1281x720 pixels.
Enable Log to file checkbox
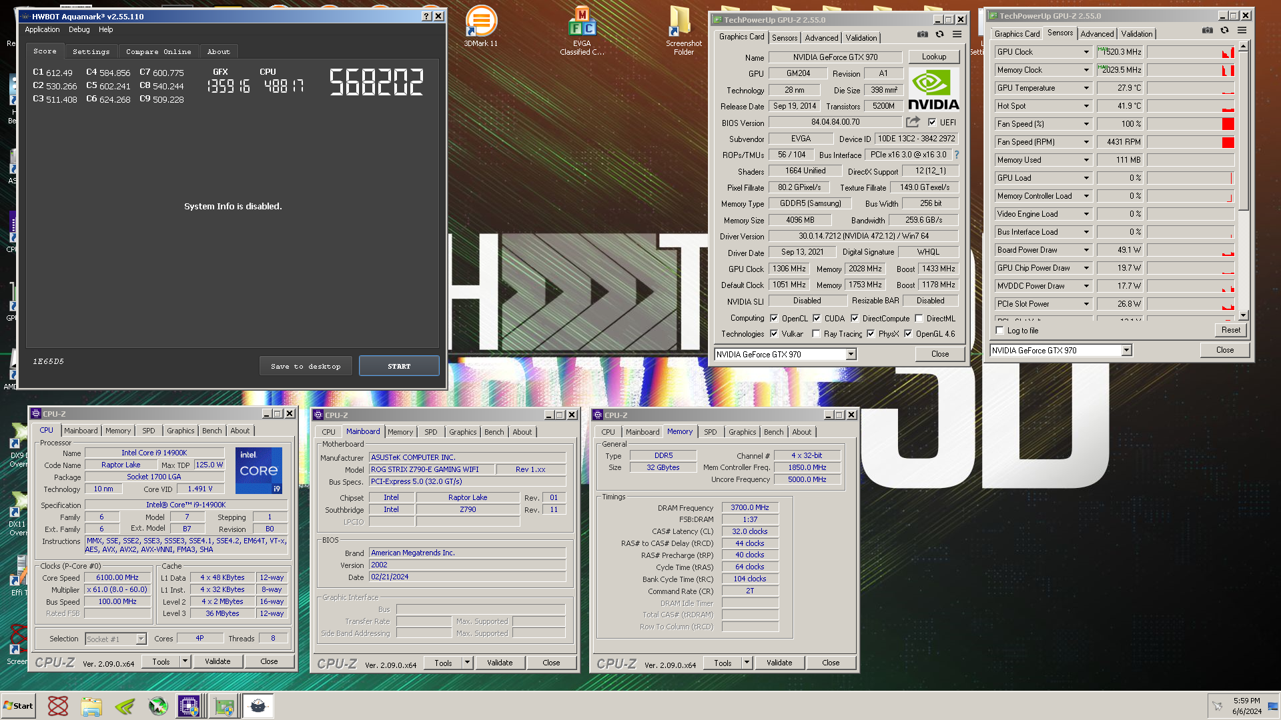(999, 331)
